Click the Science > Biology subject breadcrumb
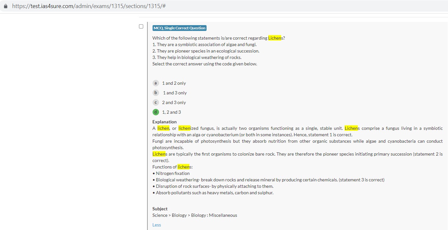The image size is (448, 230). 195,215
